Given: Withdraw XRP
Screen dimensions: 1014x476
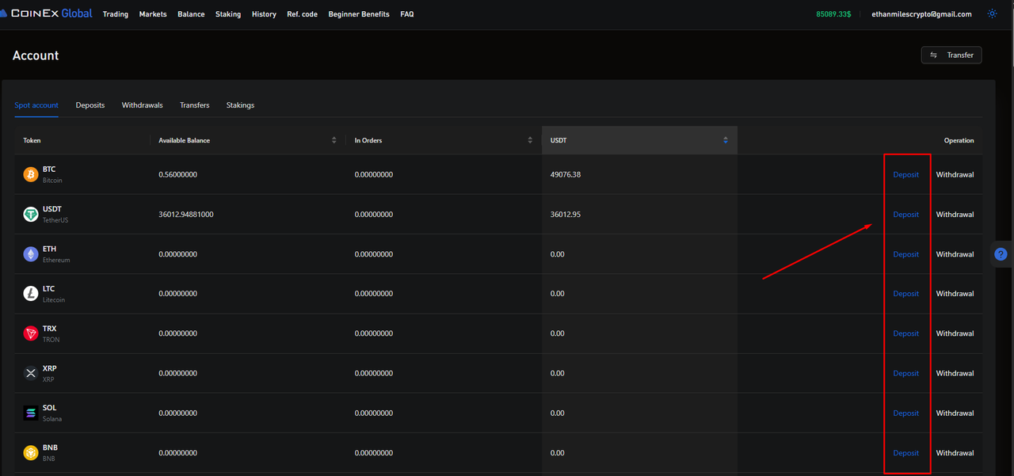Looking at the screenshot, I should coord(955,373).
